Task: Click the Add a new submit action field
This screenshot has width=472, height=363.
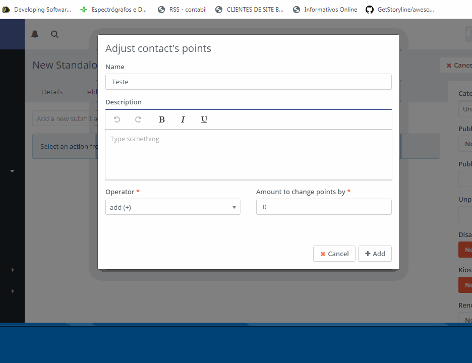Action: point(65,118)
